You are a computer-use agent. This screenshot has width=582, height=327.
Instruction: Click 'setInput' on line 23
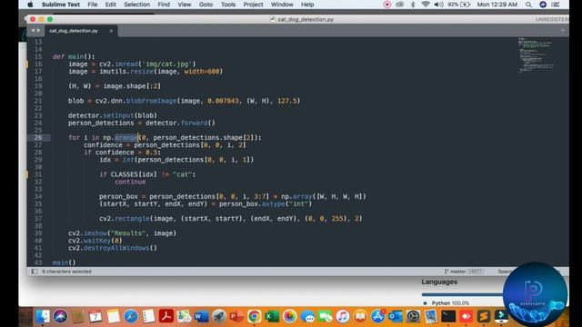[118, 115]
